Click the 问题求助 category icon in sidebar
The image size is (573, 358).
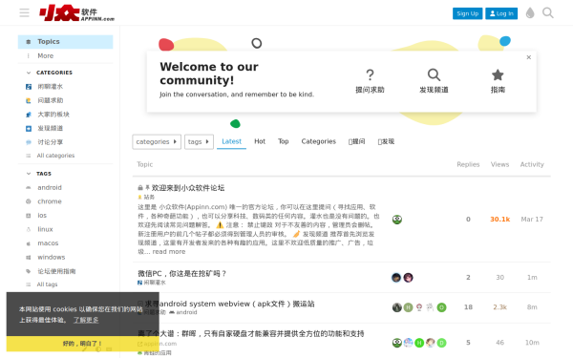click(x=29, y=100)
